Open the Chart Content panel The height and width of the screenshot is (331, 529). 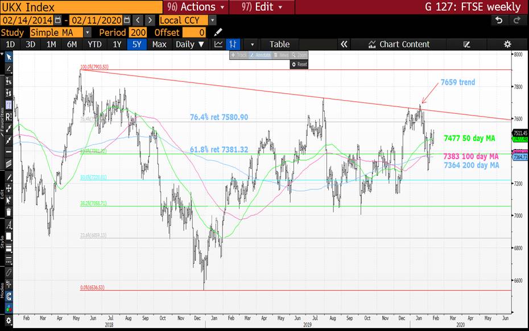(399, 44)
